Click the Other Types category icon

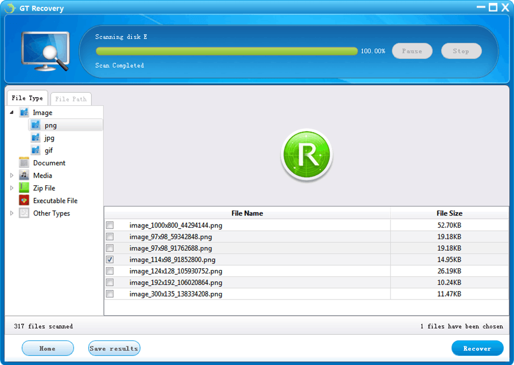coord(24,213)
